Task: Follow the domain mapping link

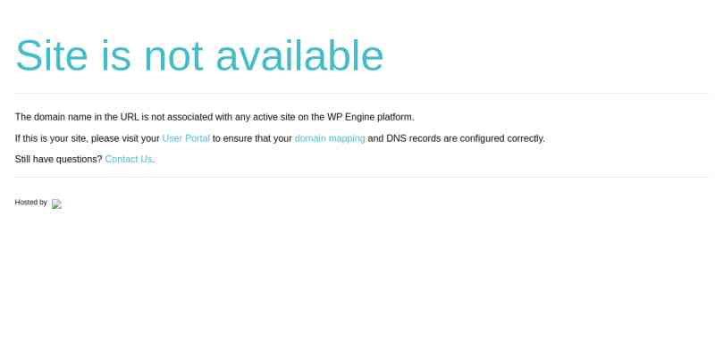Action: pyautogui.click(x=330, y=138)
